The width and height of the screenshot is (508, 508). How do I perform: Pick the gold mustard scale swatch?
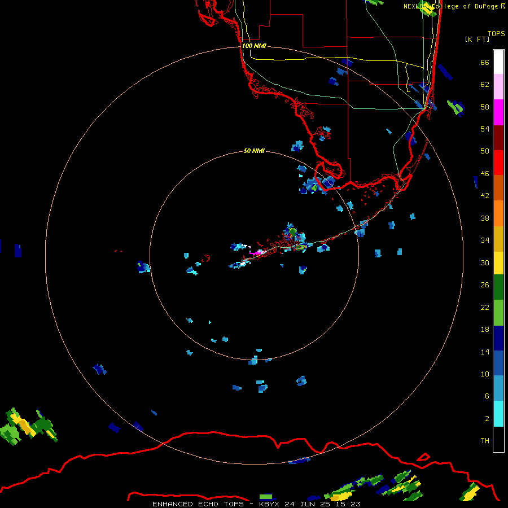(498, 239)
